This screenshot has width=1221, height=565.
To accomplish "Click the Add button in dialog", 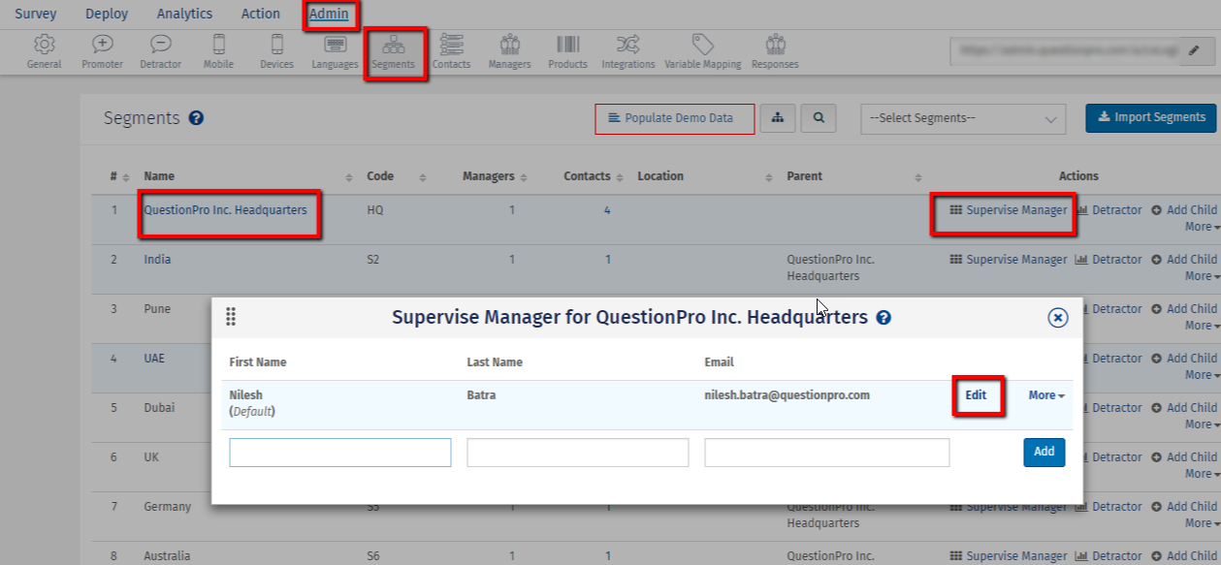I will point(1044,452).
